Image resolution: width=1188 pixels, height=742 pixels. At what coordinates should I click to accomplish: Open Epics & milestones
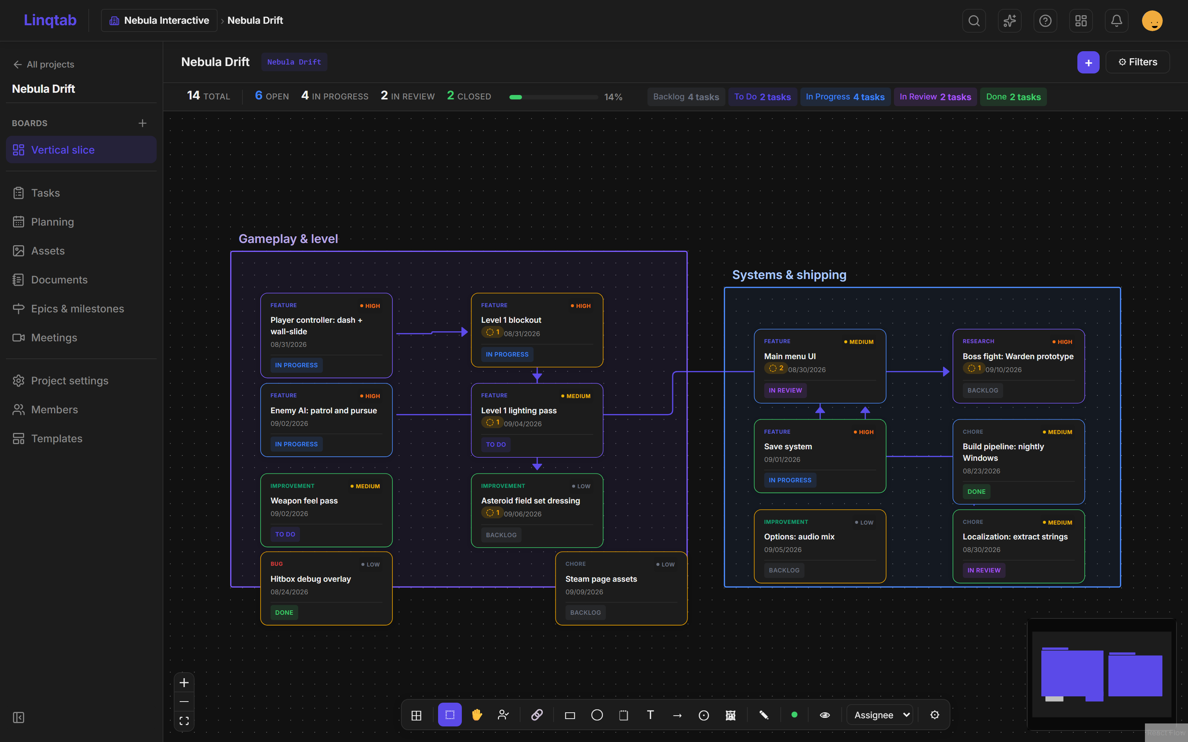pos(81,309)
